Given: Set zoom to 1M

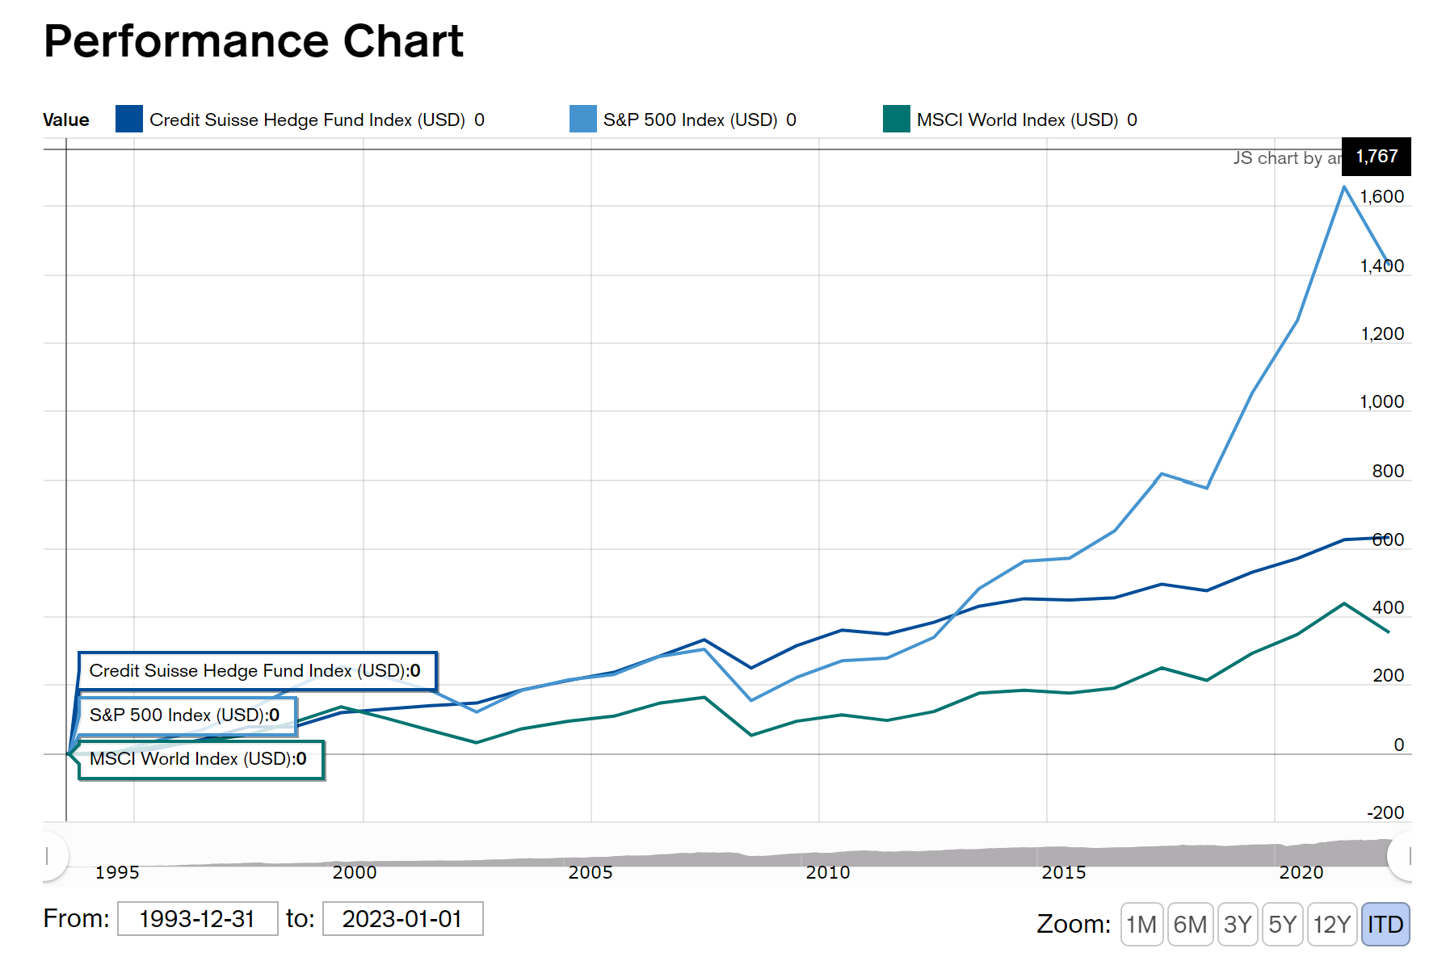Looking at the screenshot, I should [x=1141, y=924].
